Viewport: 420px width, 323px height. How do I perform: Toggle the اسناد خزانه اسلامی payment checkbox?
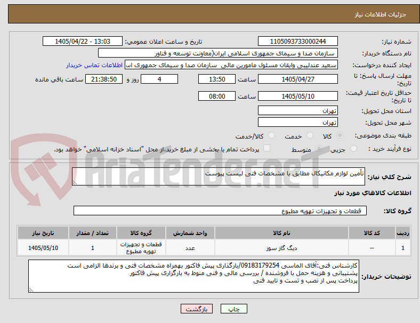267,148
